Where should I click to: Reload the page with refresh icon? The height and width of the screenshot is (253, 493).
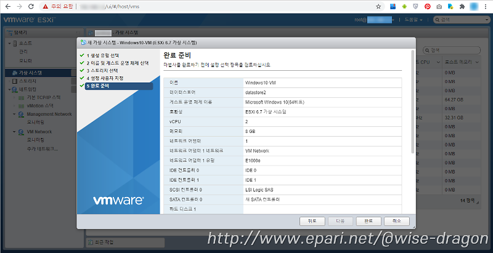click(x=31, y=6)
